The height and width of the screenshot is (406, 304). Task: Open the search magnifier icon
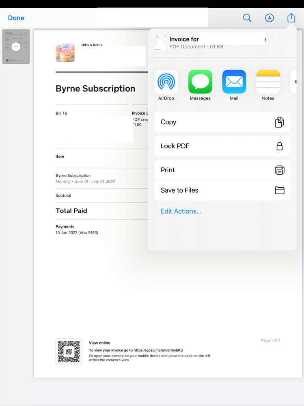point(247,18)
